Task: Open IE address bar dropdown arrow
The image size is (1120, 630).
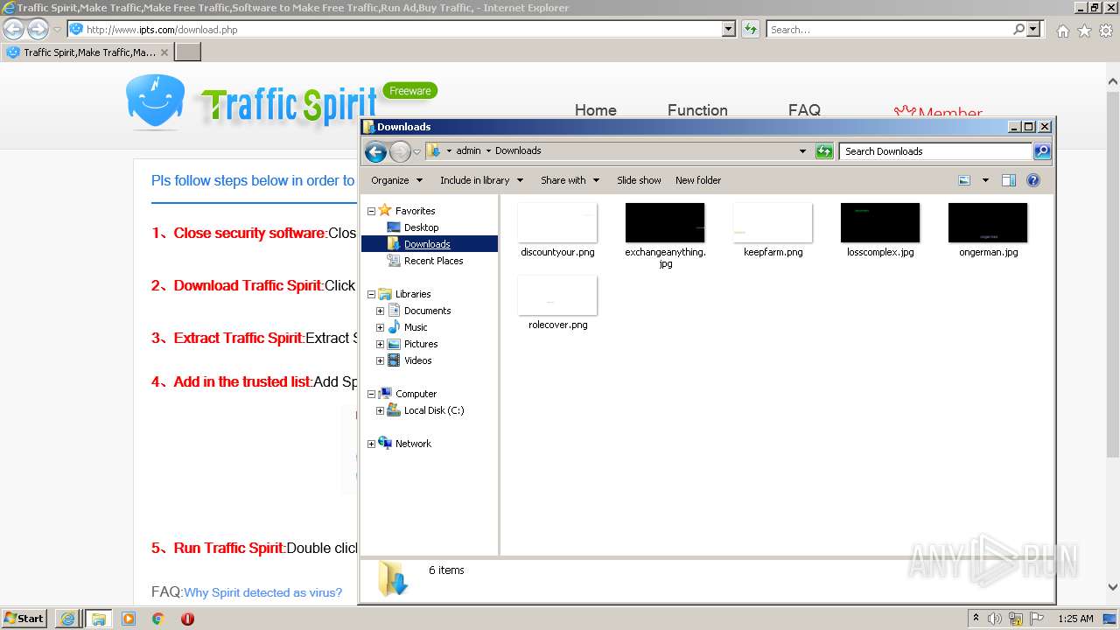Action: coord(729,29)
